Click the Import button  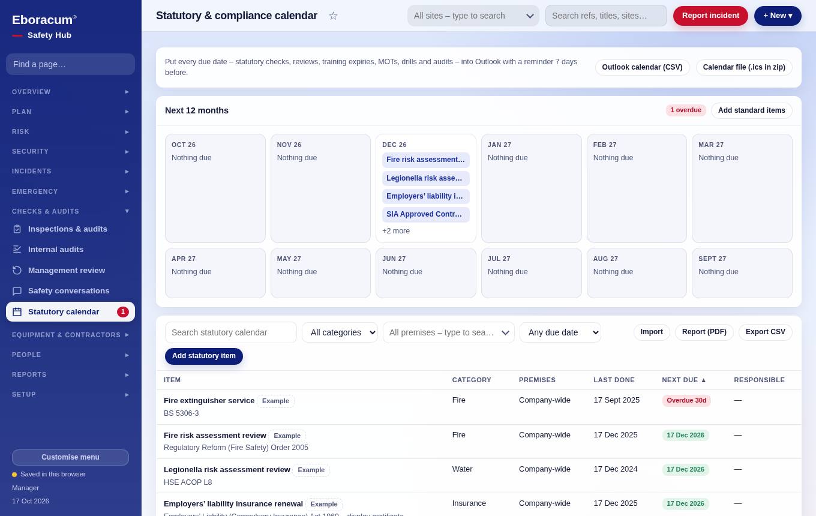pos(652,332)
